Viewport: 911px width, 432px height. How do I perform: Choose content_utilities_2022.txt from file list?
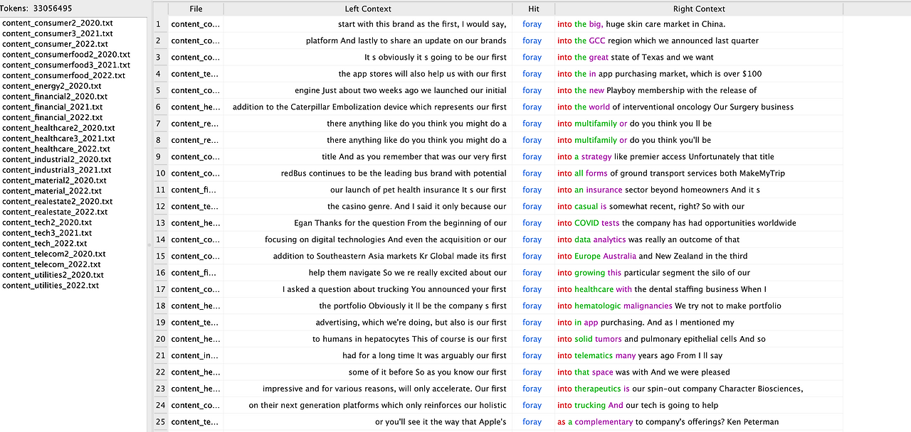pyautogui.click(x=51, y=286)
